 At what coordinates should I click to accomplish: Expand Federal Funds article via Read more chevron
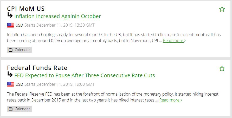point(181,100)
